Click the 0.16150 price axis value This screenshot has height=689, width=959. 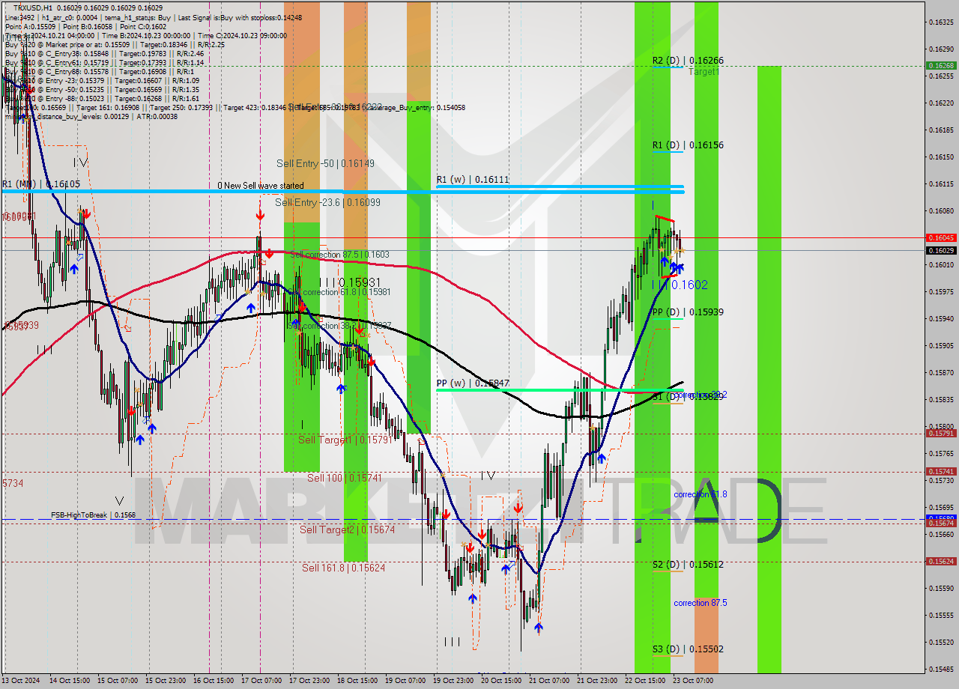click(x=941, y=157)
